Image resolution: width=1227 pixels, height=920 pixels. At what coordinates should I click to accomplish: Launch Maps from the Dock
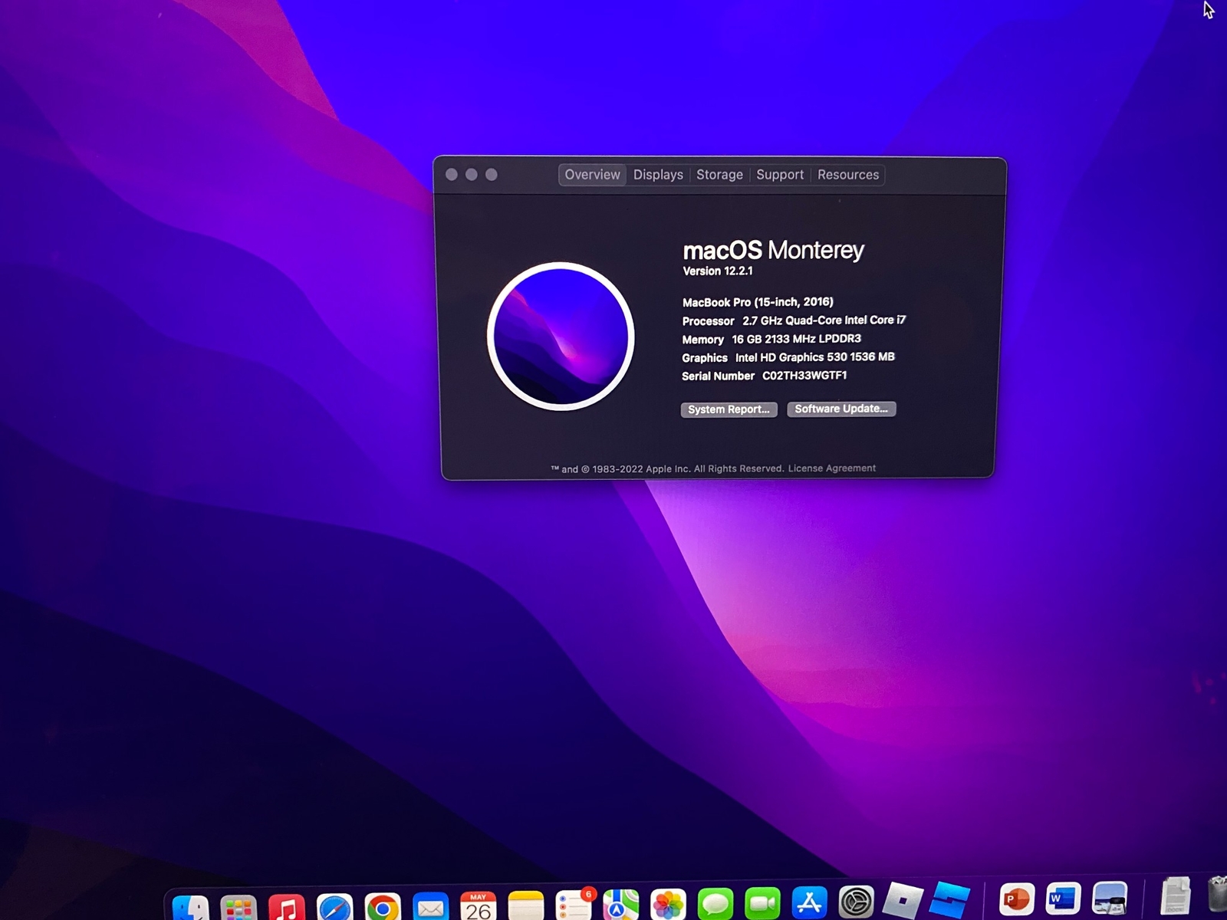pyautogui.click(x=621, y=905)
